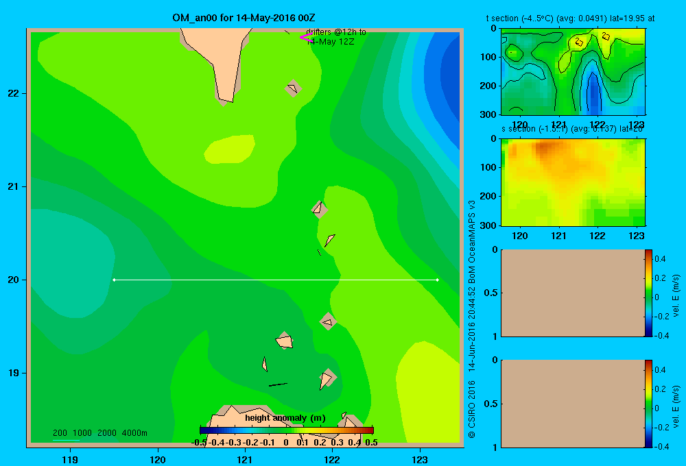This screenshot has height=466, width=686.
Task: Click longitude label 119 on main map
Action: (x=70, y=460)
